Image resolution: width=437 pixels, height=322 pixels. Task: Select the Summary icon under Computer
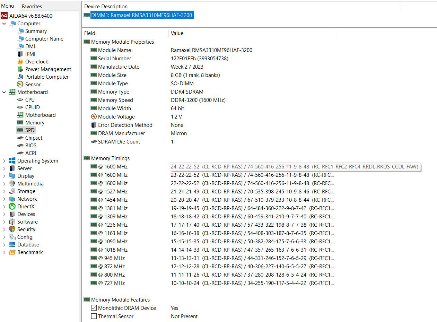(x=20, y=31)
